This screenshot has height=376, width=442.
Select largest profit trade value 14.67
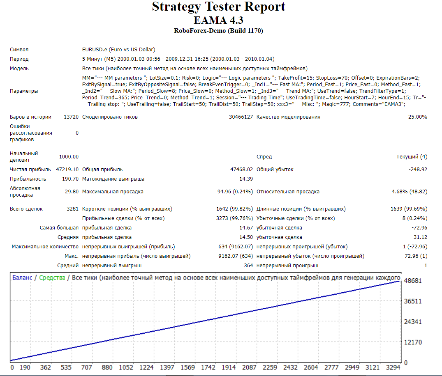click(246, 228)
